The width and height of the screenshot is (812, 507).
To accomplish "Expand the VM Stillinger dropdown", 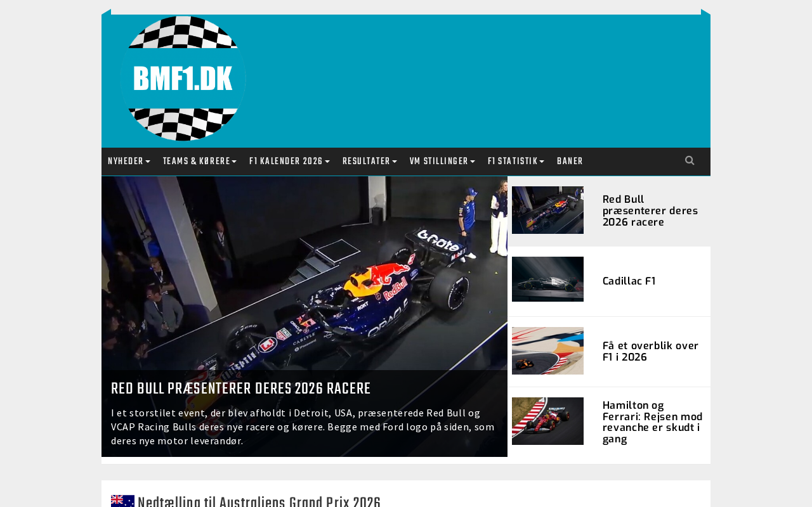I will click(x=443, y=162).
